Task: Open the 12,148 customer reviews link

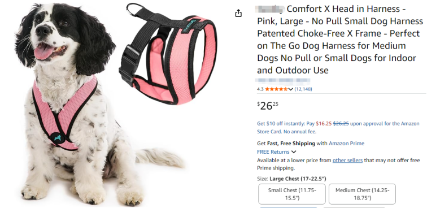Action: click(303, 89)
